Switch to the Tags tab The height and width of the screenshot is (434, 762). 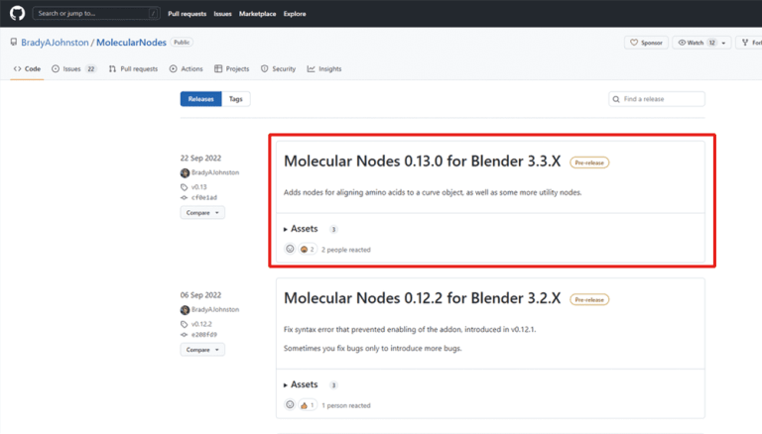click(235, 99)
